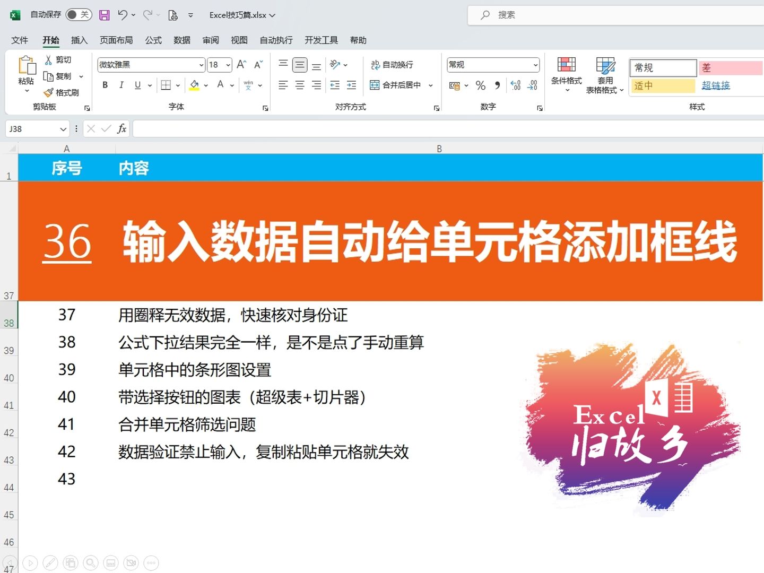This screenshot has width=764, height=573.
Task: Increase decimal places icon
Action: coord(515,85)
